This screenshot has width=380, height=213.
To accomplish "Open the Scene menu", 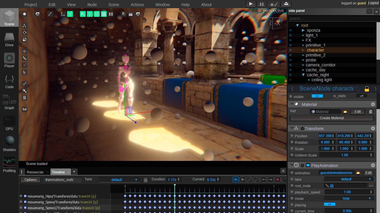I will 113,5.
